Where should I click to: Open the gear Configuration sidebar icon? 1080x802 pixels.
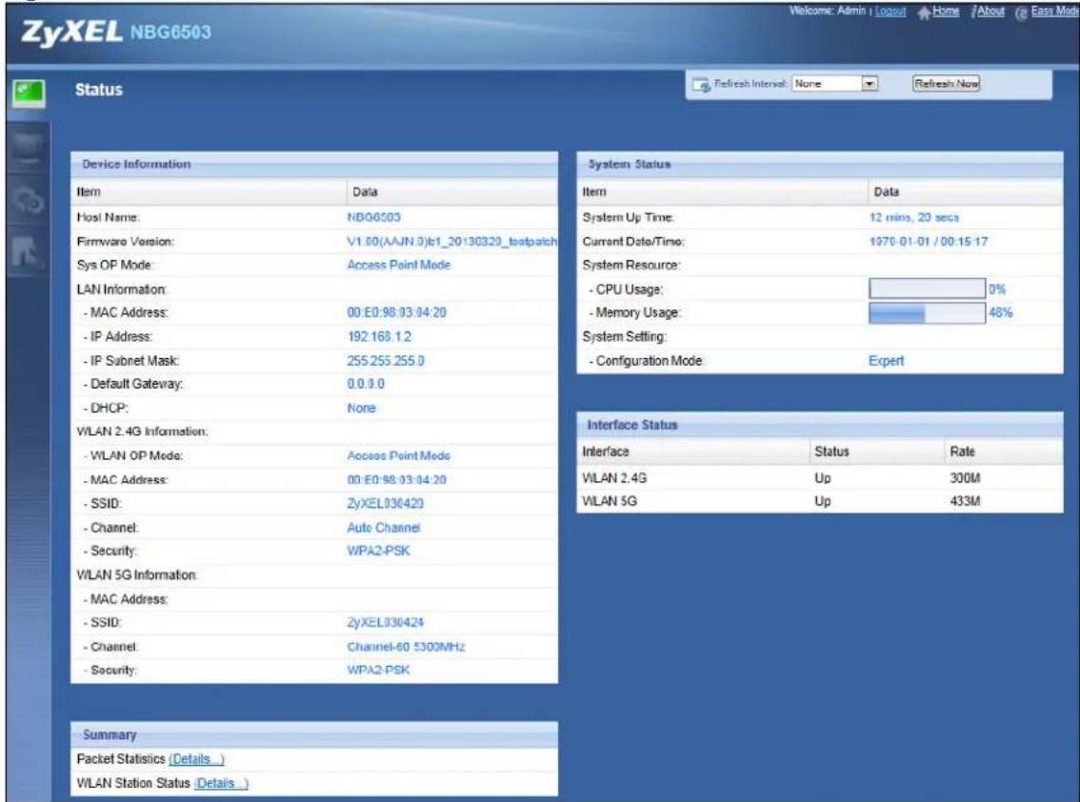tap(28, 200)
